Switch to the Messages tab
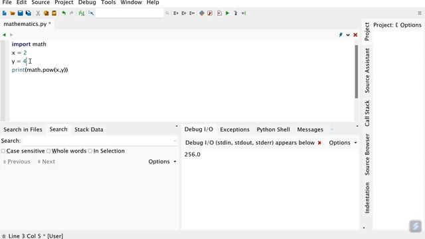 tap(310, 129)
